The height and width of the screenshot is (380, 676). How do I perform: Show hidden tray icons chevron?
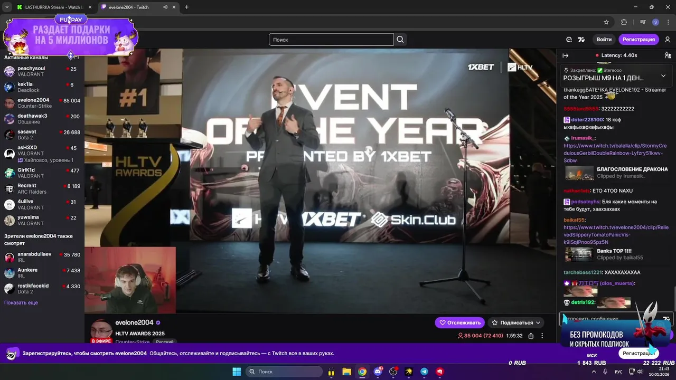593,372
